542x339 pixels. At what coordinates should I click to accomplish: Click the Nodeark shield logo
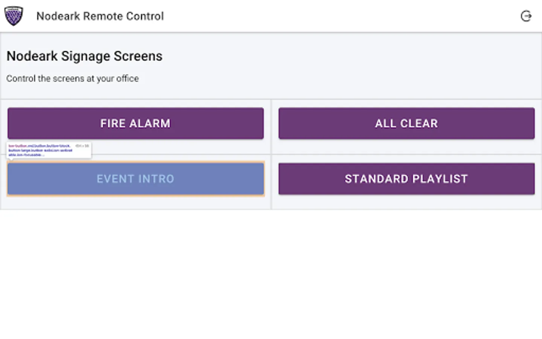pos(14,16)
